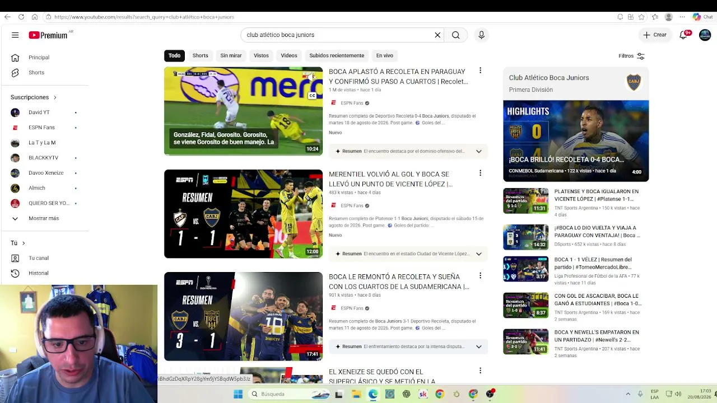717x403 pixels.
Task: Open the ESPN Fans subscription in sidebar
Action: click(42, 128)
